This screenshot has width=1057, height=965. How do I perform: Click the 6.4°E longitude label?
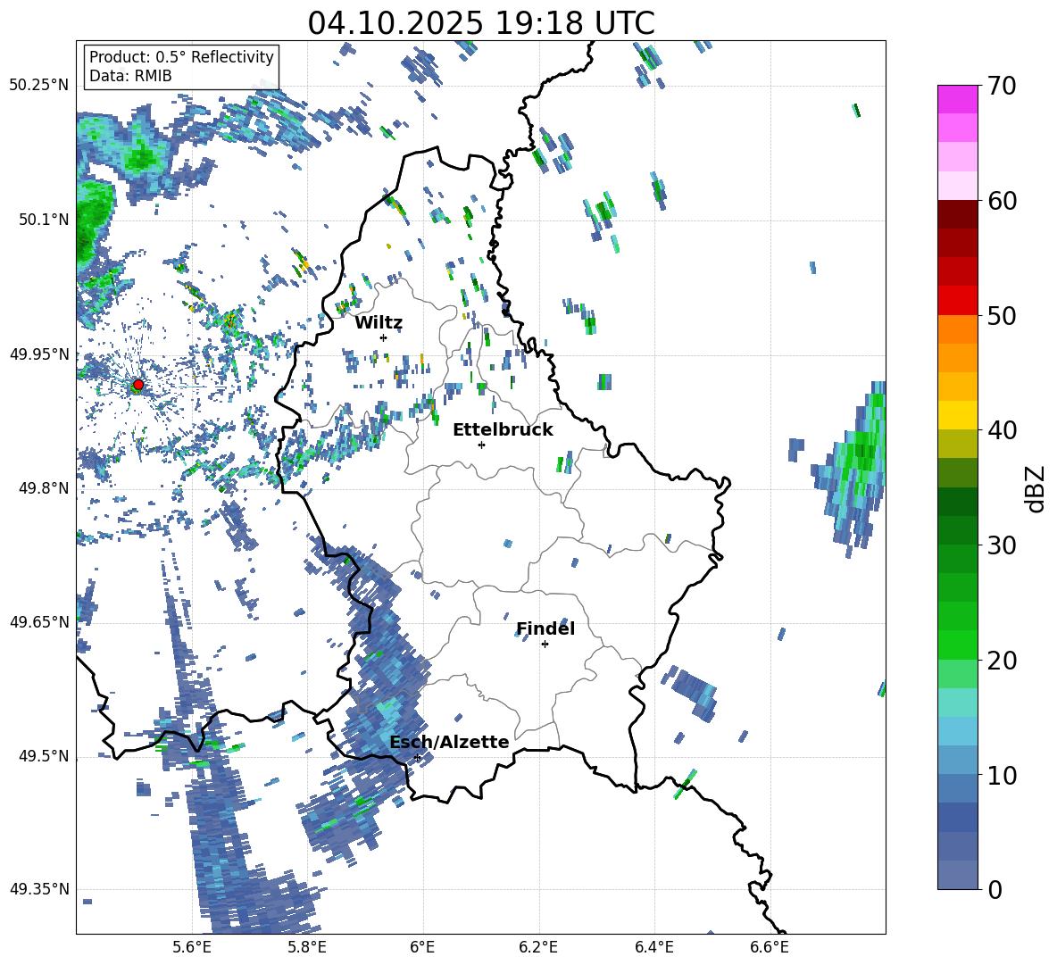click(x=653, y=947)
